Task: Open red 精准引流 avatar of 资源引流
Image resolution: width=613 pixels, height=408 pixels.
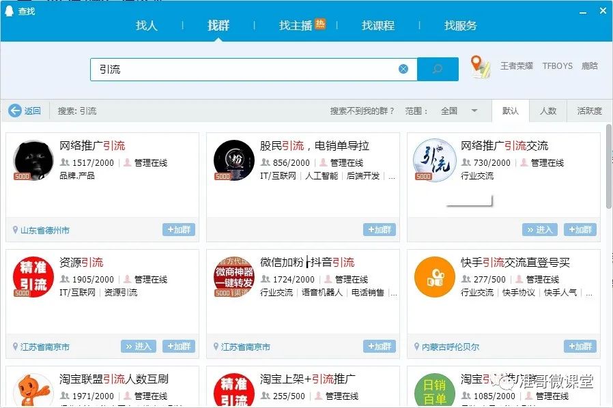Action: [33, 277]
